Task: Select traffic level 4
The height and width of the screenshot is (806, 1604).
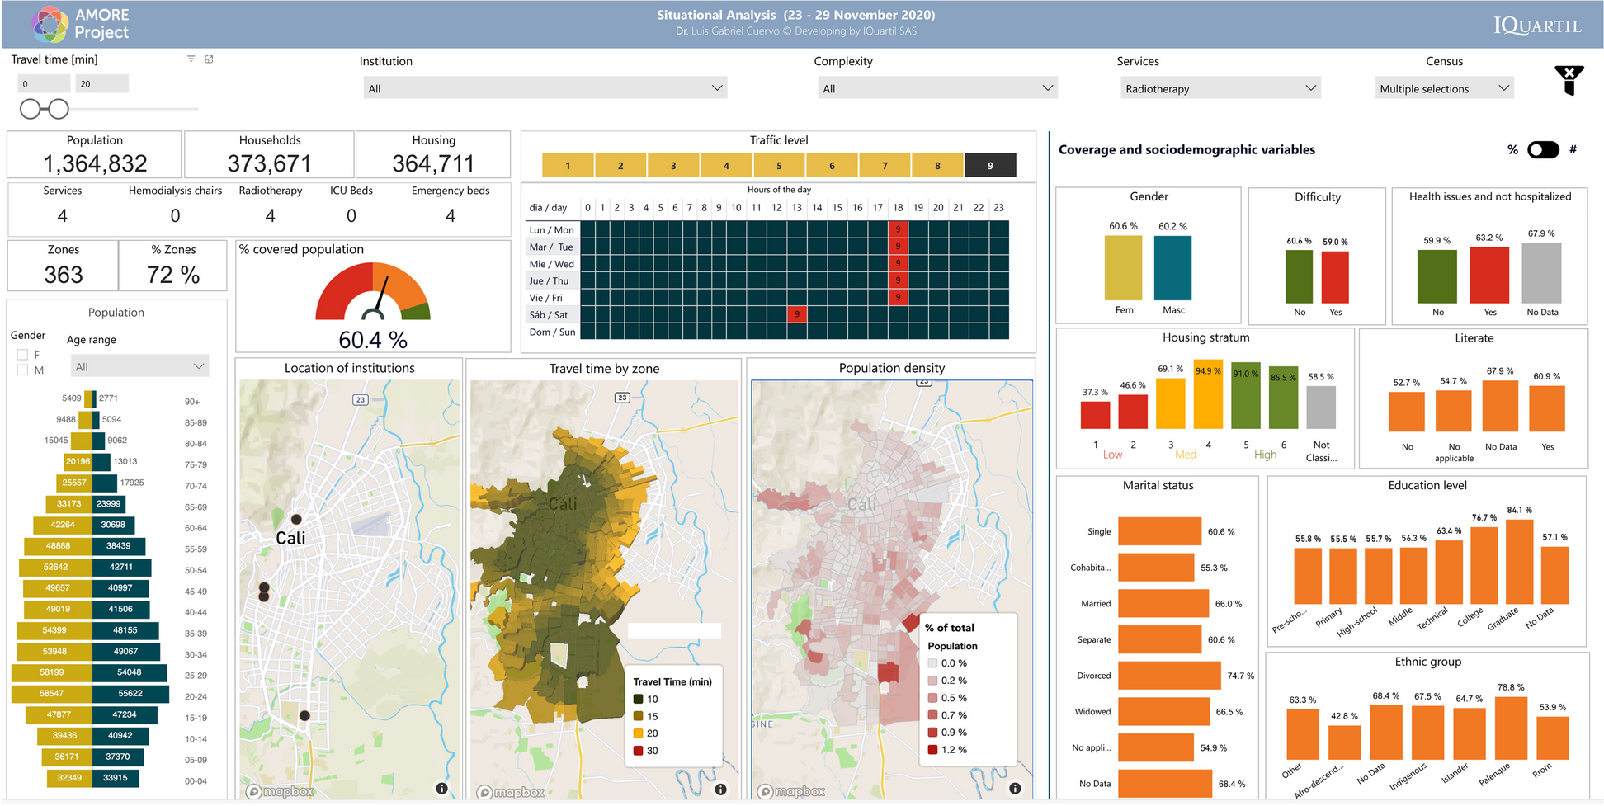Action: coord(726,166)
